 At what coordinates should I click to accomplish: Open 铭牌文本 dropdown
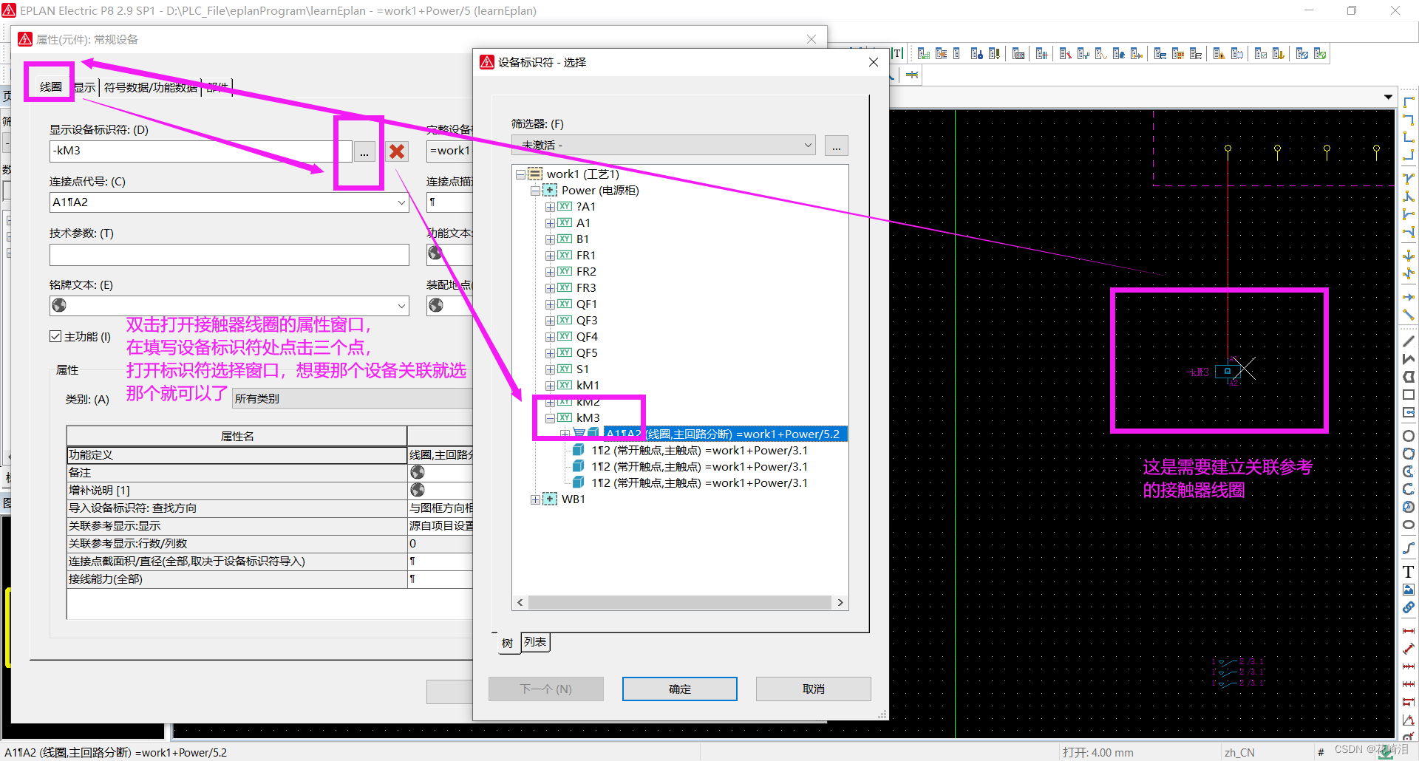[401, 306]
